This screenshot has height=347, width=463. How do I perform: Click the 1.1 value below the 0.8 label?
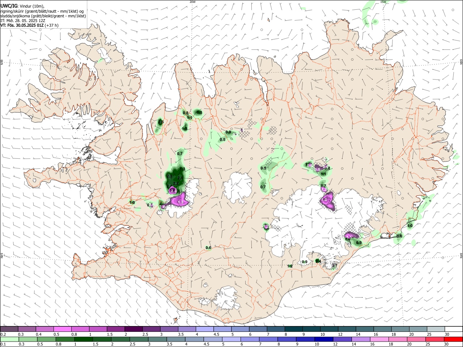(190, 117)
